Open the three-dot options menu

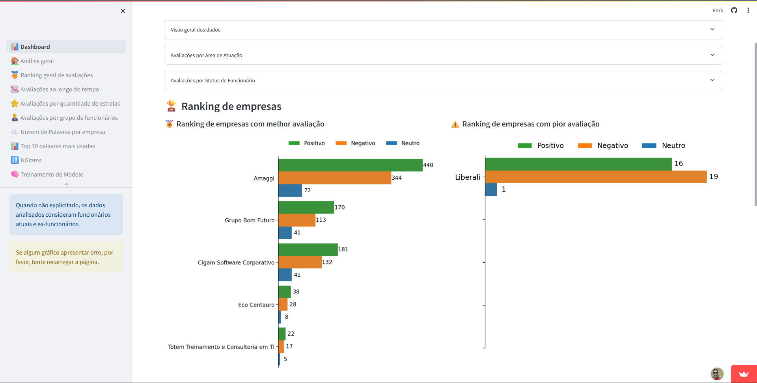pos(748,10)
